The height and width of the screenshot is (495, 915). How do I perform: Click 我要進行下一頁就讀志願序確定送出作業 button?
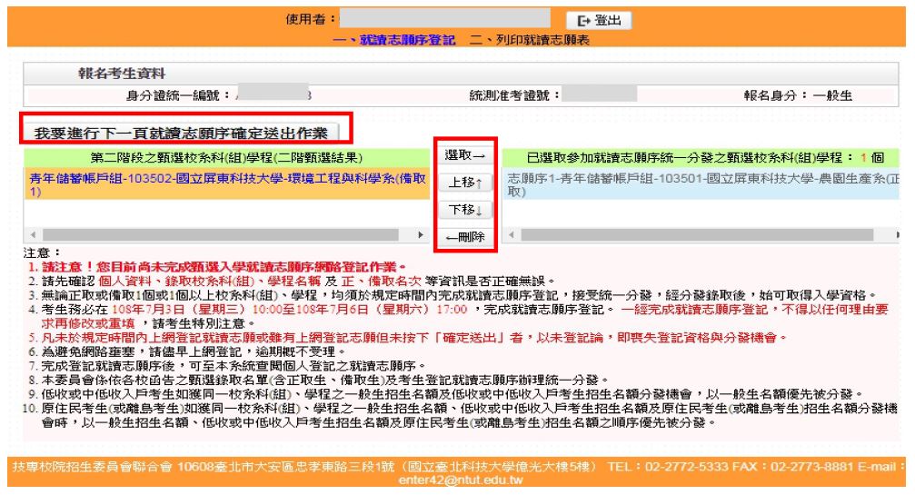tap(181, 133)
